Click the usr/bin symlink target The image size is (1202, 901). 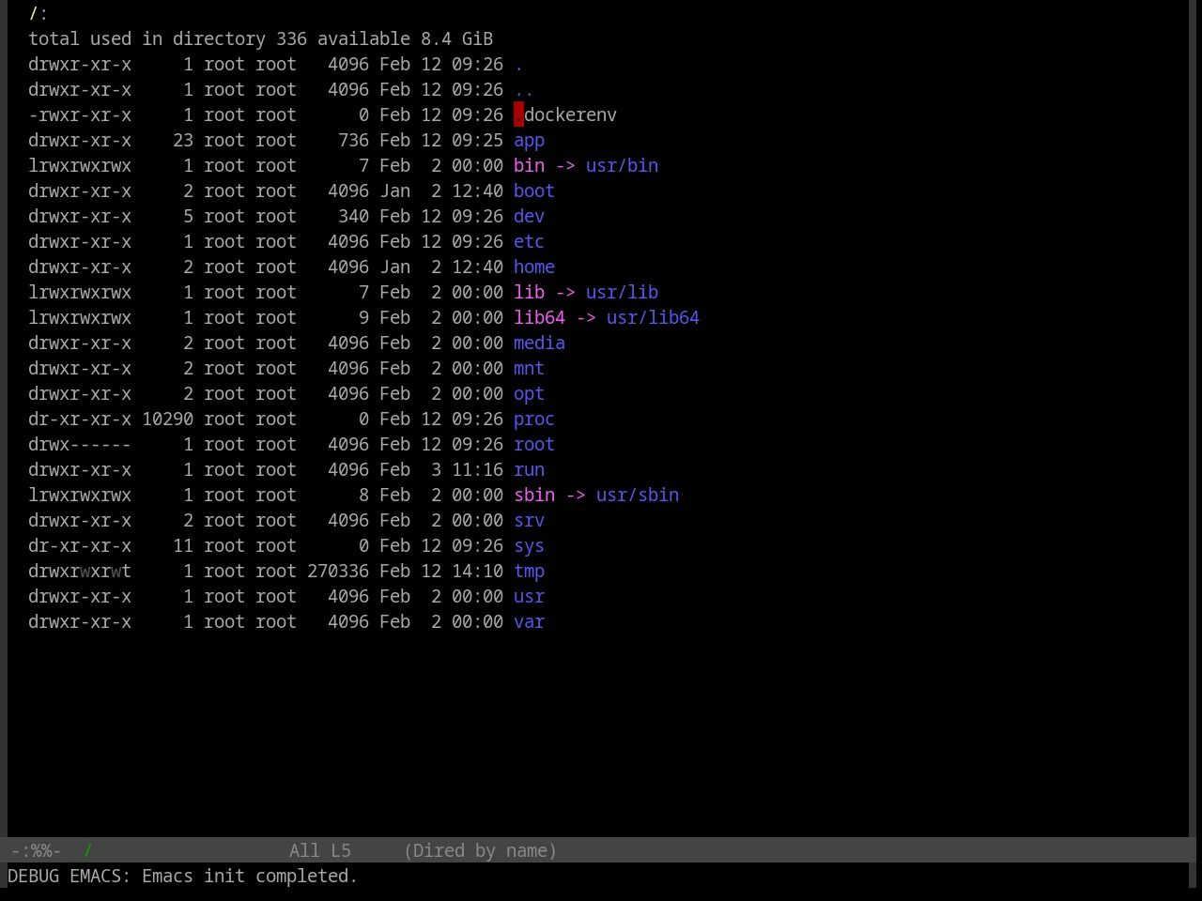[622, 165]
